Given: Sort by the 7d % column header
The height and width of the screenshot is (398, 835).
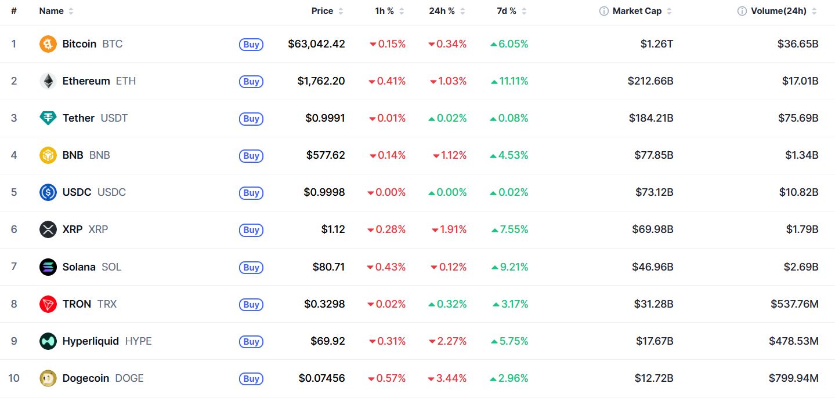Looking at the screenshot, I should [512, 11].
